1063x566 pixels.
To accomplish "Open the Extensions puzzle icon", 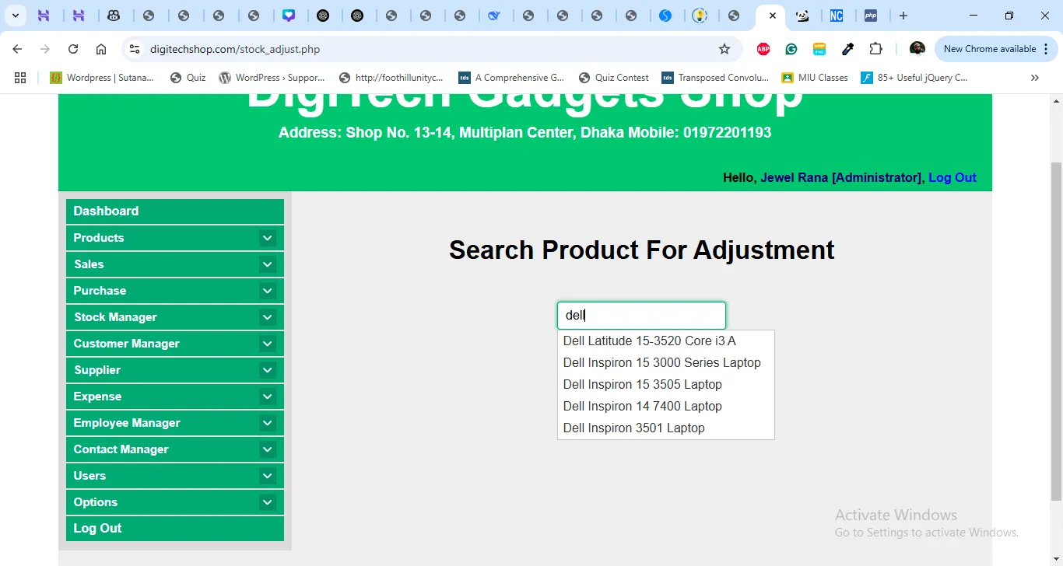I will pyautogui.click(x=875, y=49).
